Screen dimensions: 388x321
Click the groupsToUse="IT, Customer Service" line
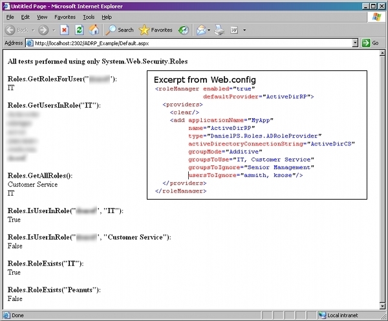(x=251, y=160)
